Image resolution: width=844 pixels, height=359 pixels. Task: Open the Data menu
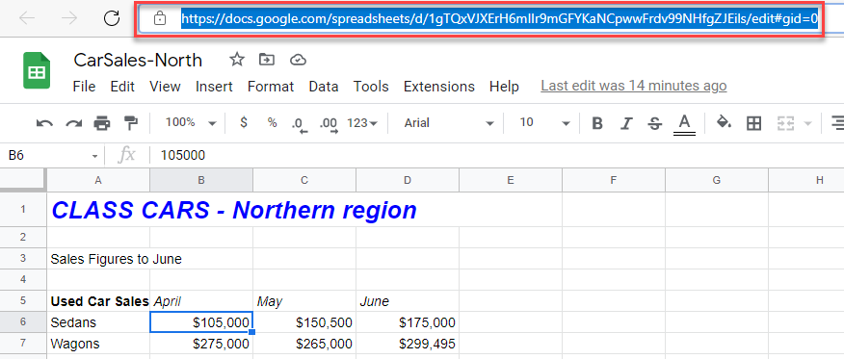(324, 87)
